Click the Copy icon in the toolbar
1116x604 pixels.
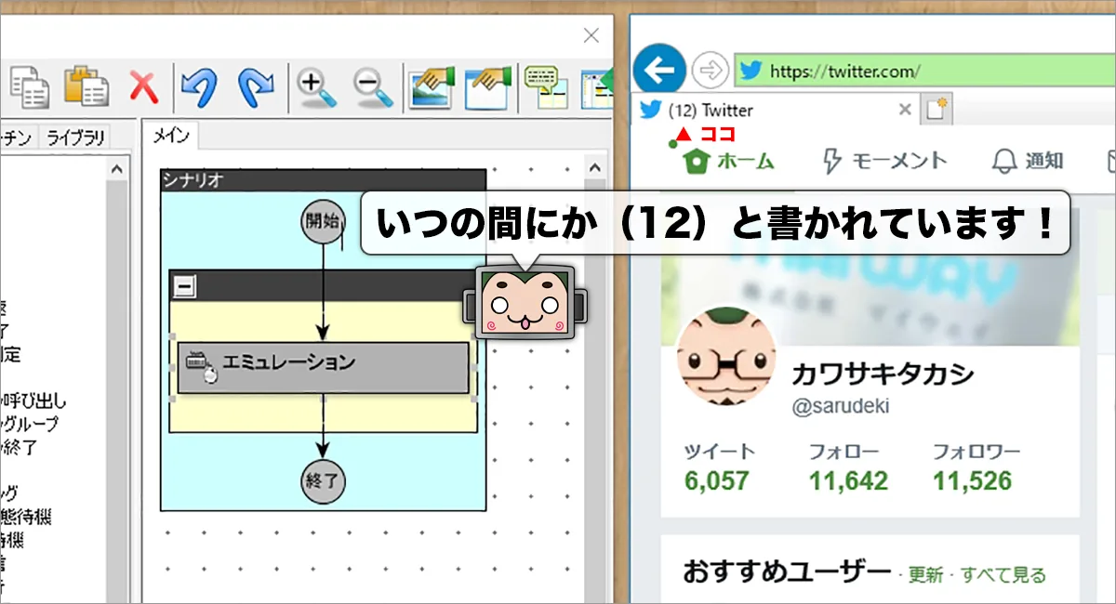click(x=30, y=87)
